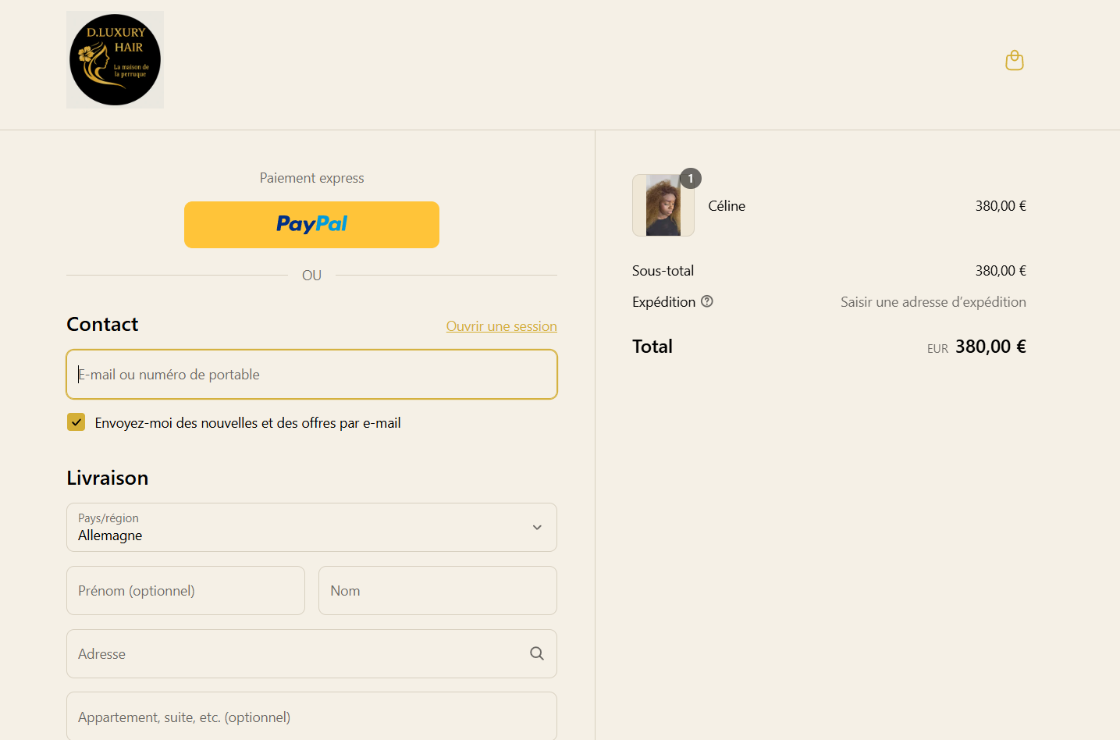This screenshot has width=1120, height=740.
Task: Open the shopping bag cart icon
Action: 1014,60
